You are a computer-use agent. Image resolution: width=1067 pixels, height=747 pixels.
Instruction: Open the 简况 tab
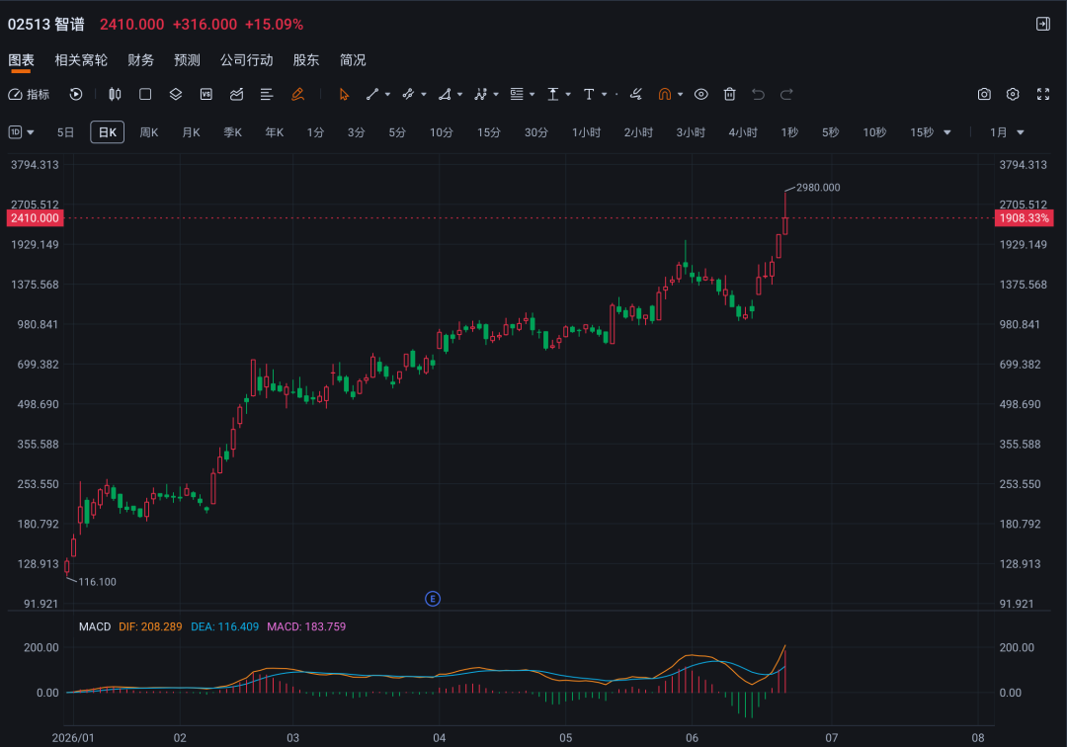click(x=353, y=60)
